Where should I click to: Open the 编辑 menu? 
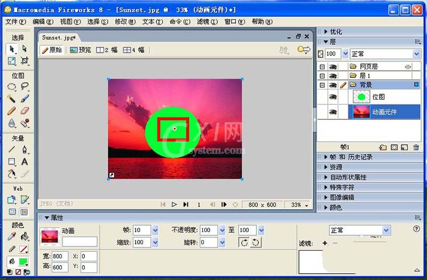tap(43, 21)
